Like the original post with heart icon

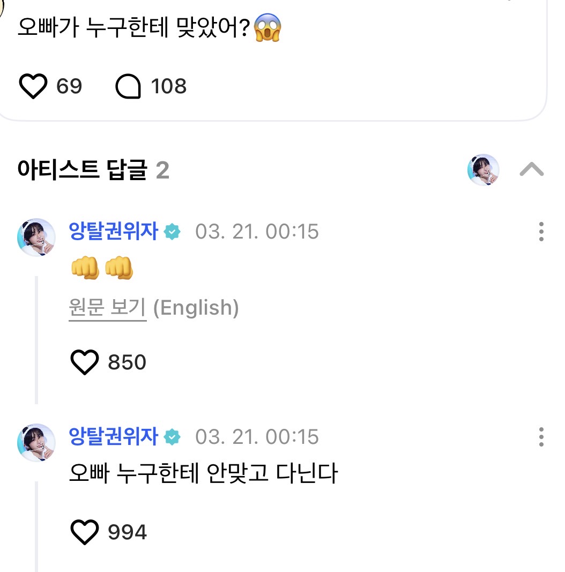click(33, 86)
